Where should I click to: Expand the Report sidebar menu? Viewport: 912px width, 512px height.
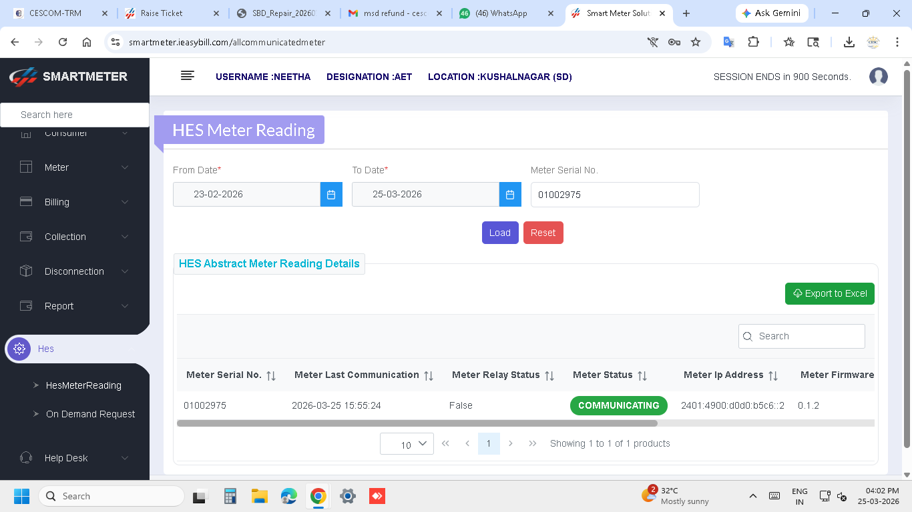[x=73, y=306]
